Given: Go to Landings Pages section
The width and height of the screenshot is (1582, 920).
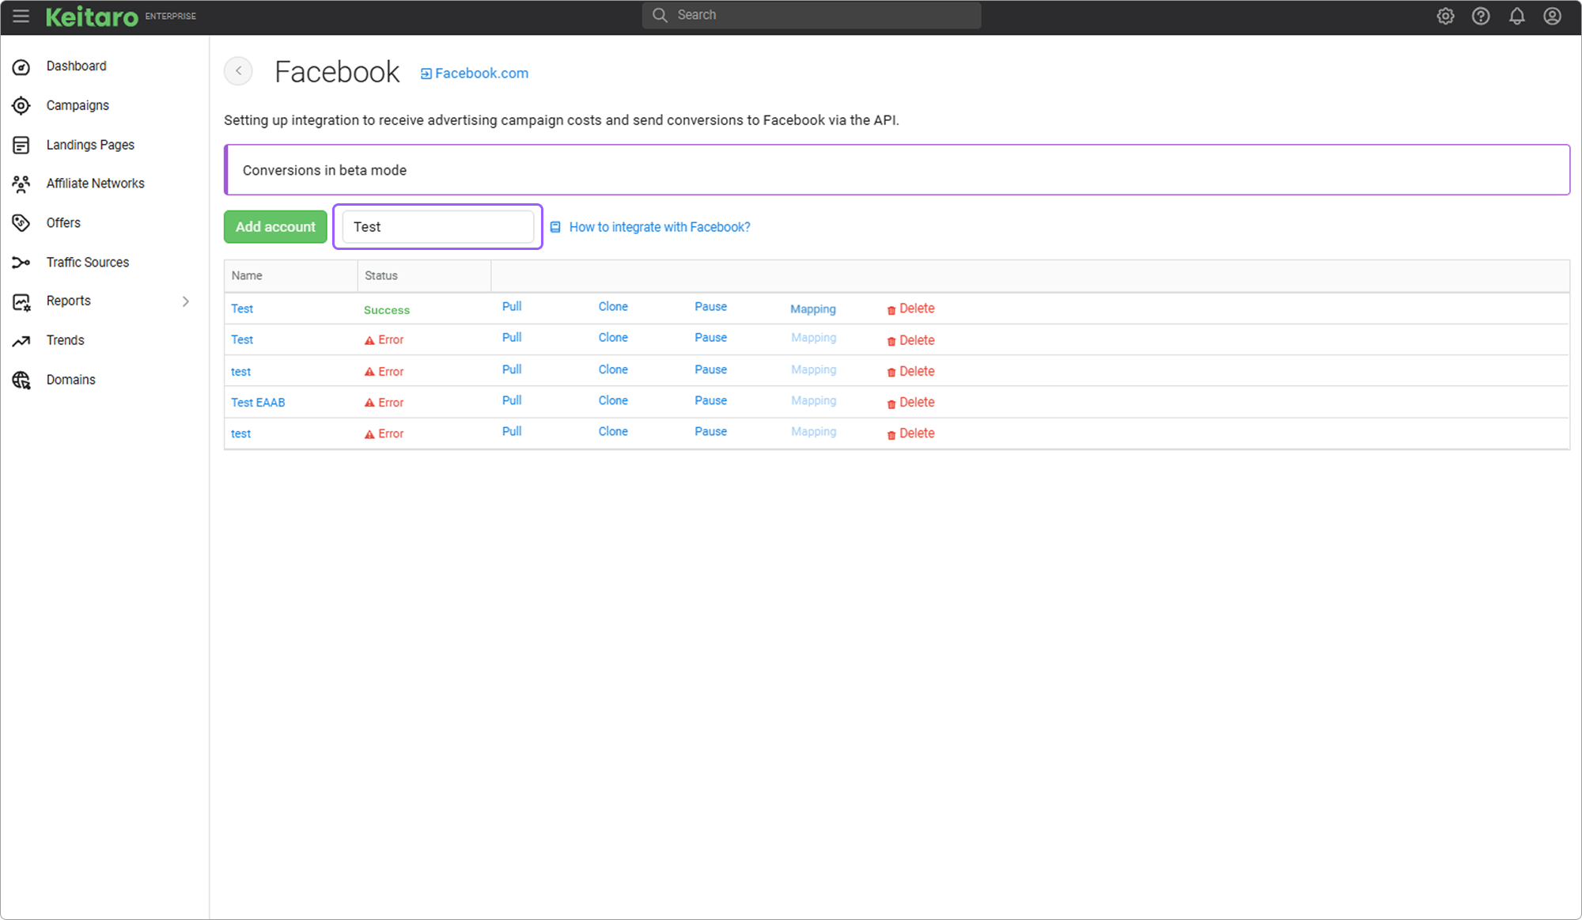Looking at the screenshot, I should click(x=90, y=145).
